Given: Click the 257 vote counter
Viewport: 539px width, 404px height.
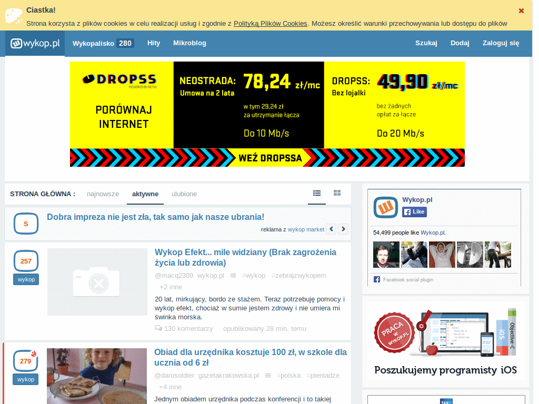Looking at the screenshot, I should click(x=26, y=261).
